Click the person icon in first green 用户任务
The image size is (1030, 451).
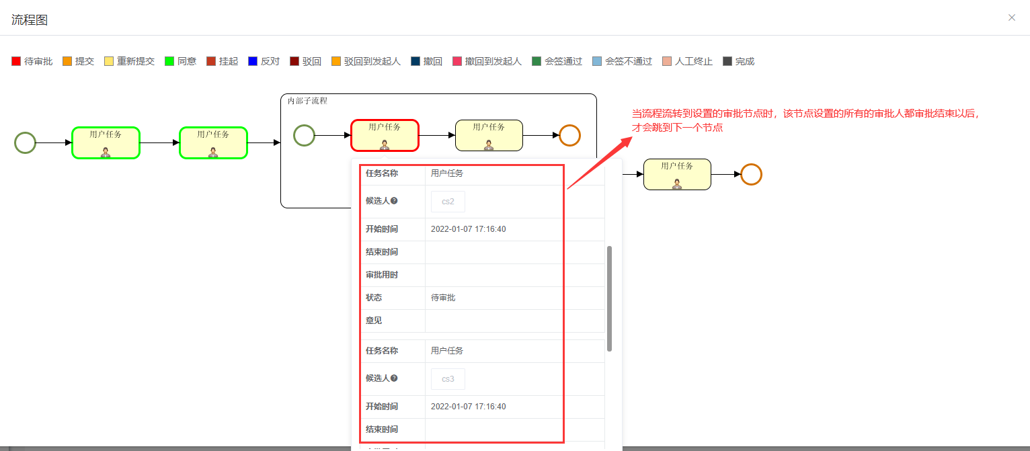(x=106, y=153)
